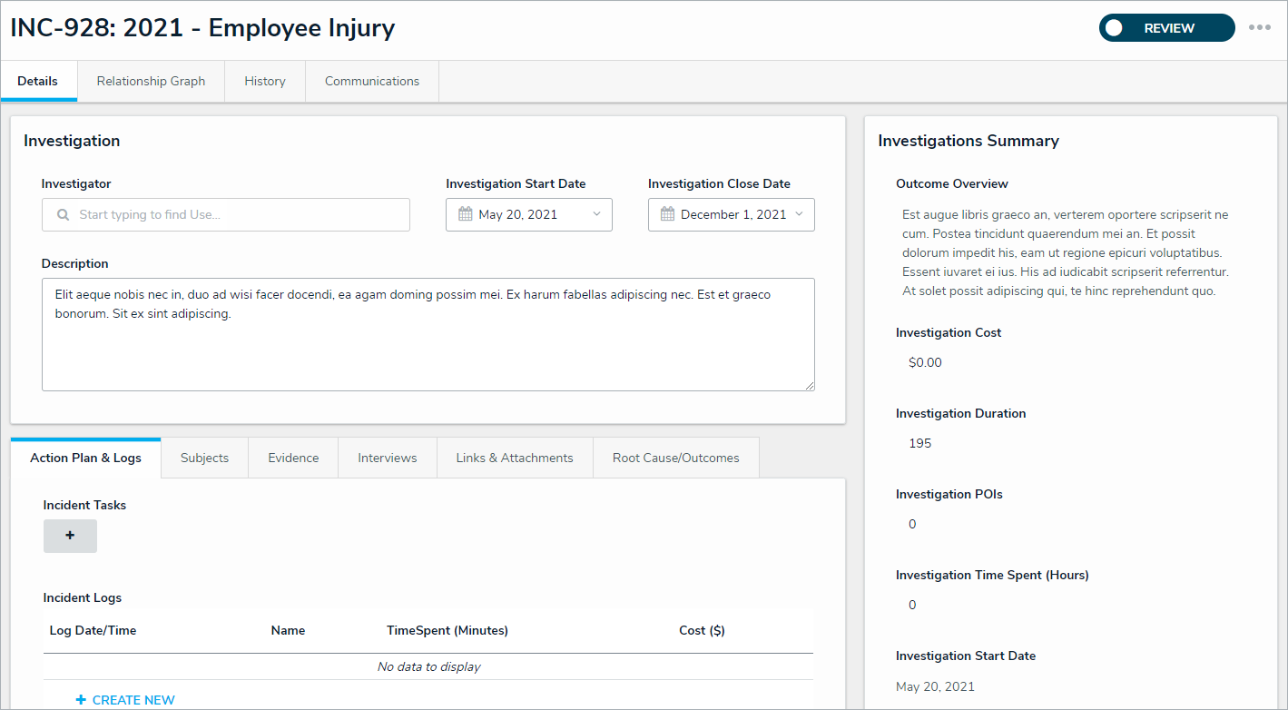Show the Root Cause/Outcomes tab
The width and height of the screenshot is (1288, 710).
pyautogui.click(x=675, y=459)
